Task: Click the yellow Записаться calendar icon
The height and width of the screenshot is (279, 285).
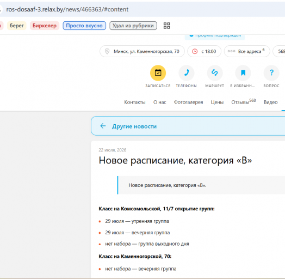Action: pos(158,73)
